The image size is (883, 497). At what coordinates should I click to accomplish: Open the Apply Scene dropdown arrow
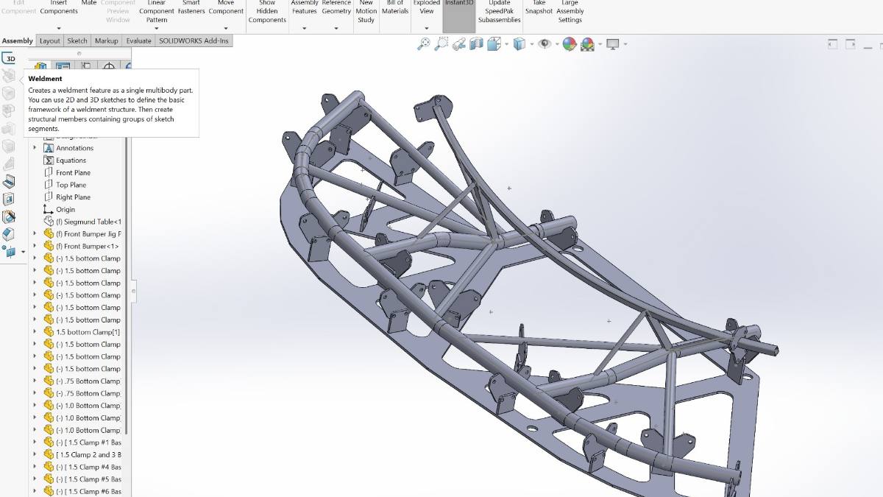point(599,44)
